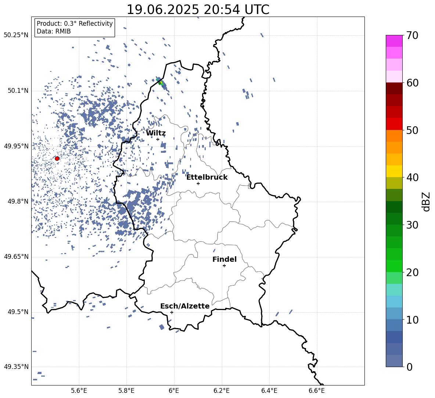435x398 pixels.
Task: Click the 49.8°N latitude label
Action: 18,201
